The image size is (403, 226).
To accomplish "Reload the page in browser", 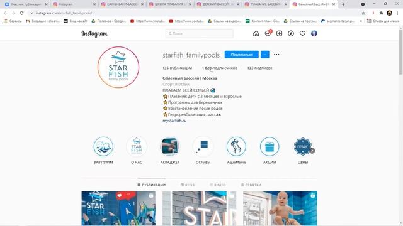I will pyautogui.click(x=21, y=13).
